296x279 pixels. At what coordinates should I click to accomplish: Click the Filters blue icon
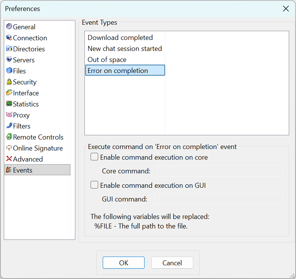point(9,126)
